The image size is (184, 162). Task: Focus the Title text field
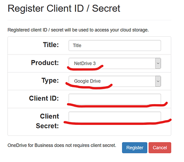115,45
